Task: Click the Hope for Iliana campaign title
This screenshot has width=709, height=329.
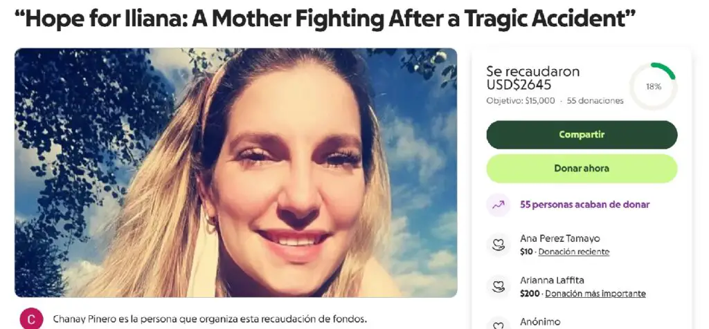Action: point(325,19)
